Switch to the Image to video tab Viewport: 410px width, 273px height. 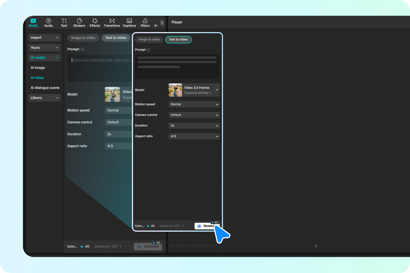[149, 40]
